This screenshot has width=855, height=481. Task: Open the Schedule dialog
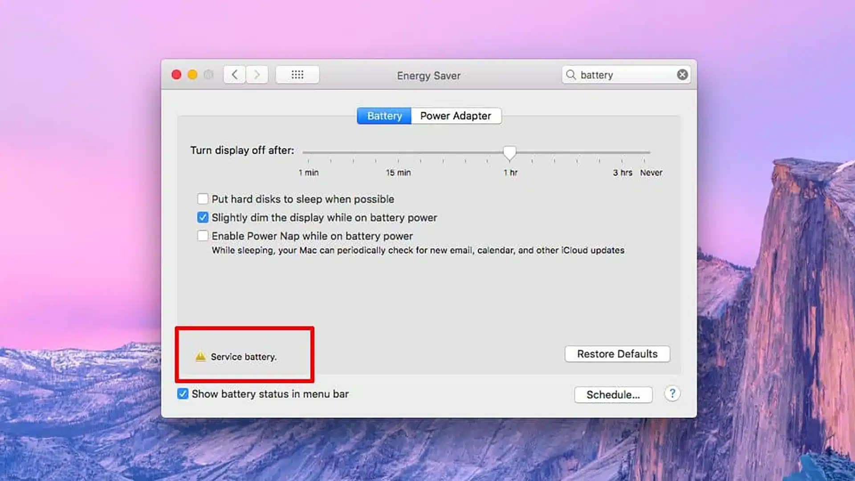(613, 395)
